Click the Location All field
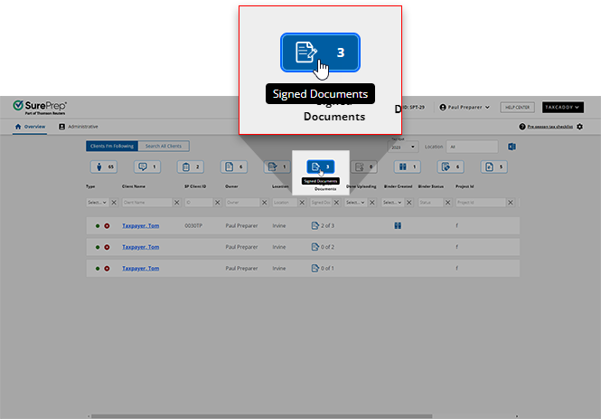 pos(472,147)
